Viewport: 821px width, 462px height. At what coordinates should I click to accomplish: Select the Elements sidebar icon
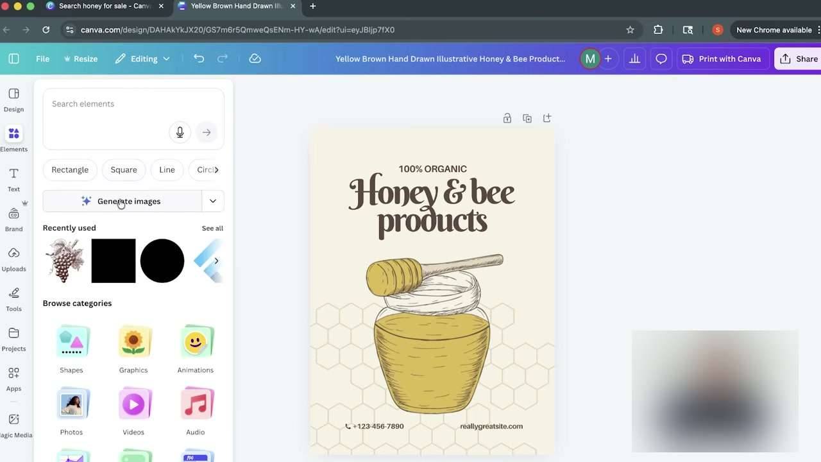[x=13, y=139]
